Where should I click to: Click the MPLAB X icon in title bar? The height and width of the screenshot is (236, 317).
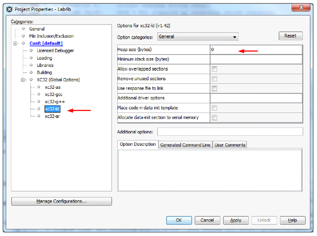pyautogui.click(x=9, y=9)
